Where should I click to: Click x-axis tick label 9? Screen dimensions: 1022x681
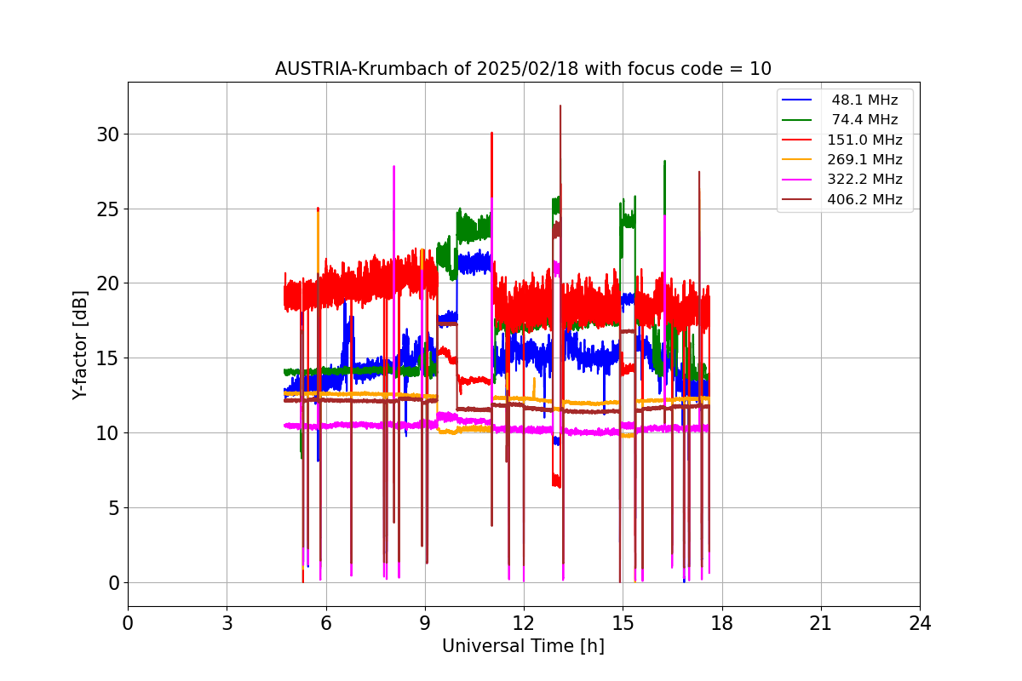point(424,623)
